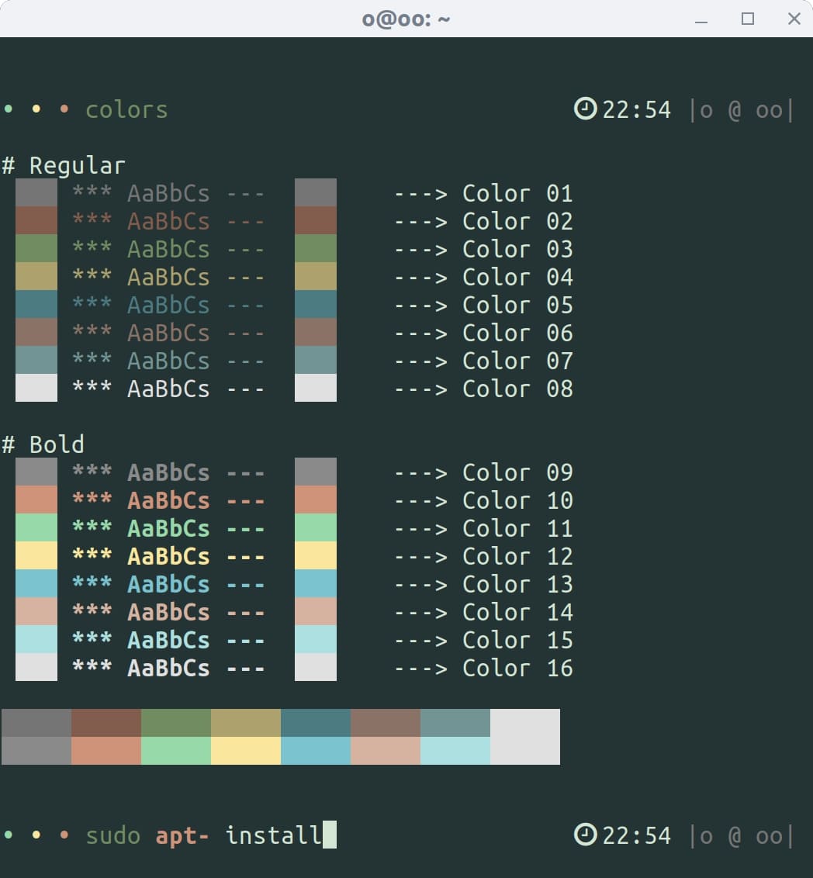Click the large light gray block ending the bottom palette
This screenshot has width=813, height=878.
(525, 736)
